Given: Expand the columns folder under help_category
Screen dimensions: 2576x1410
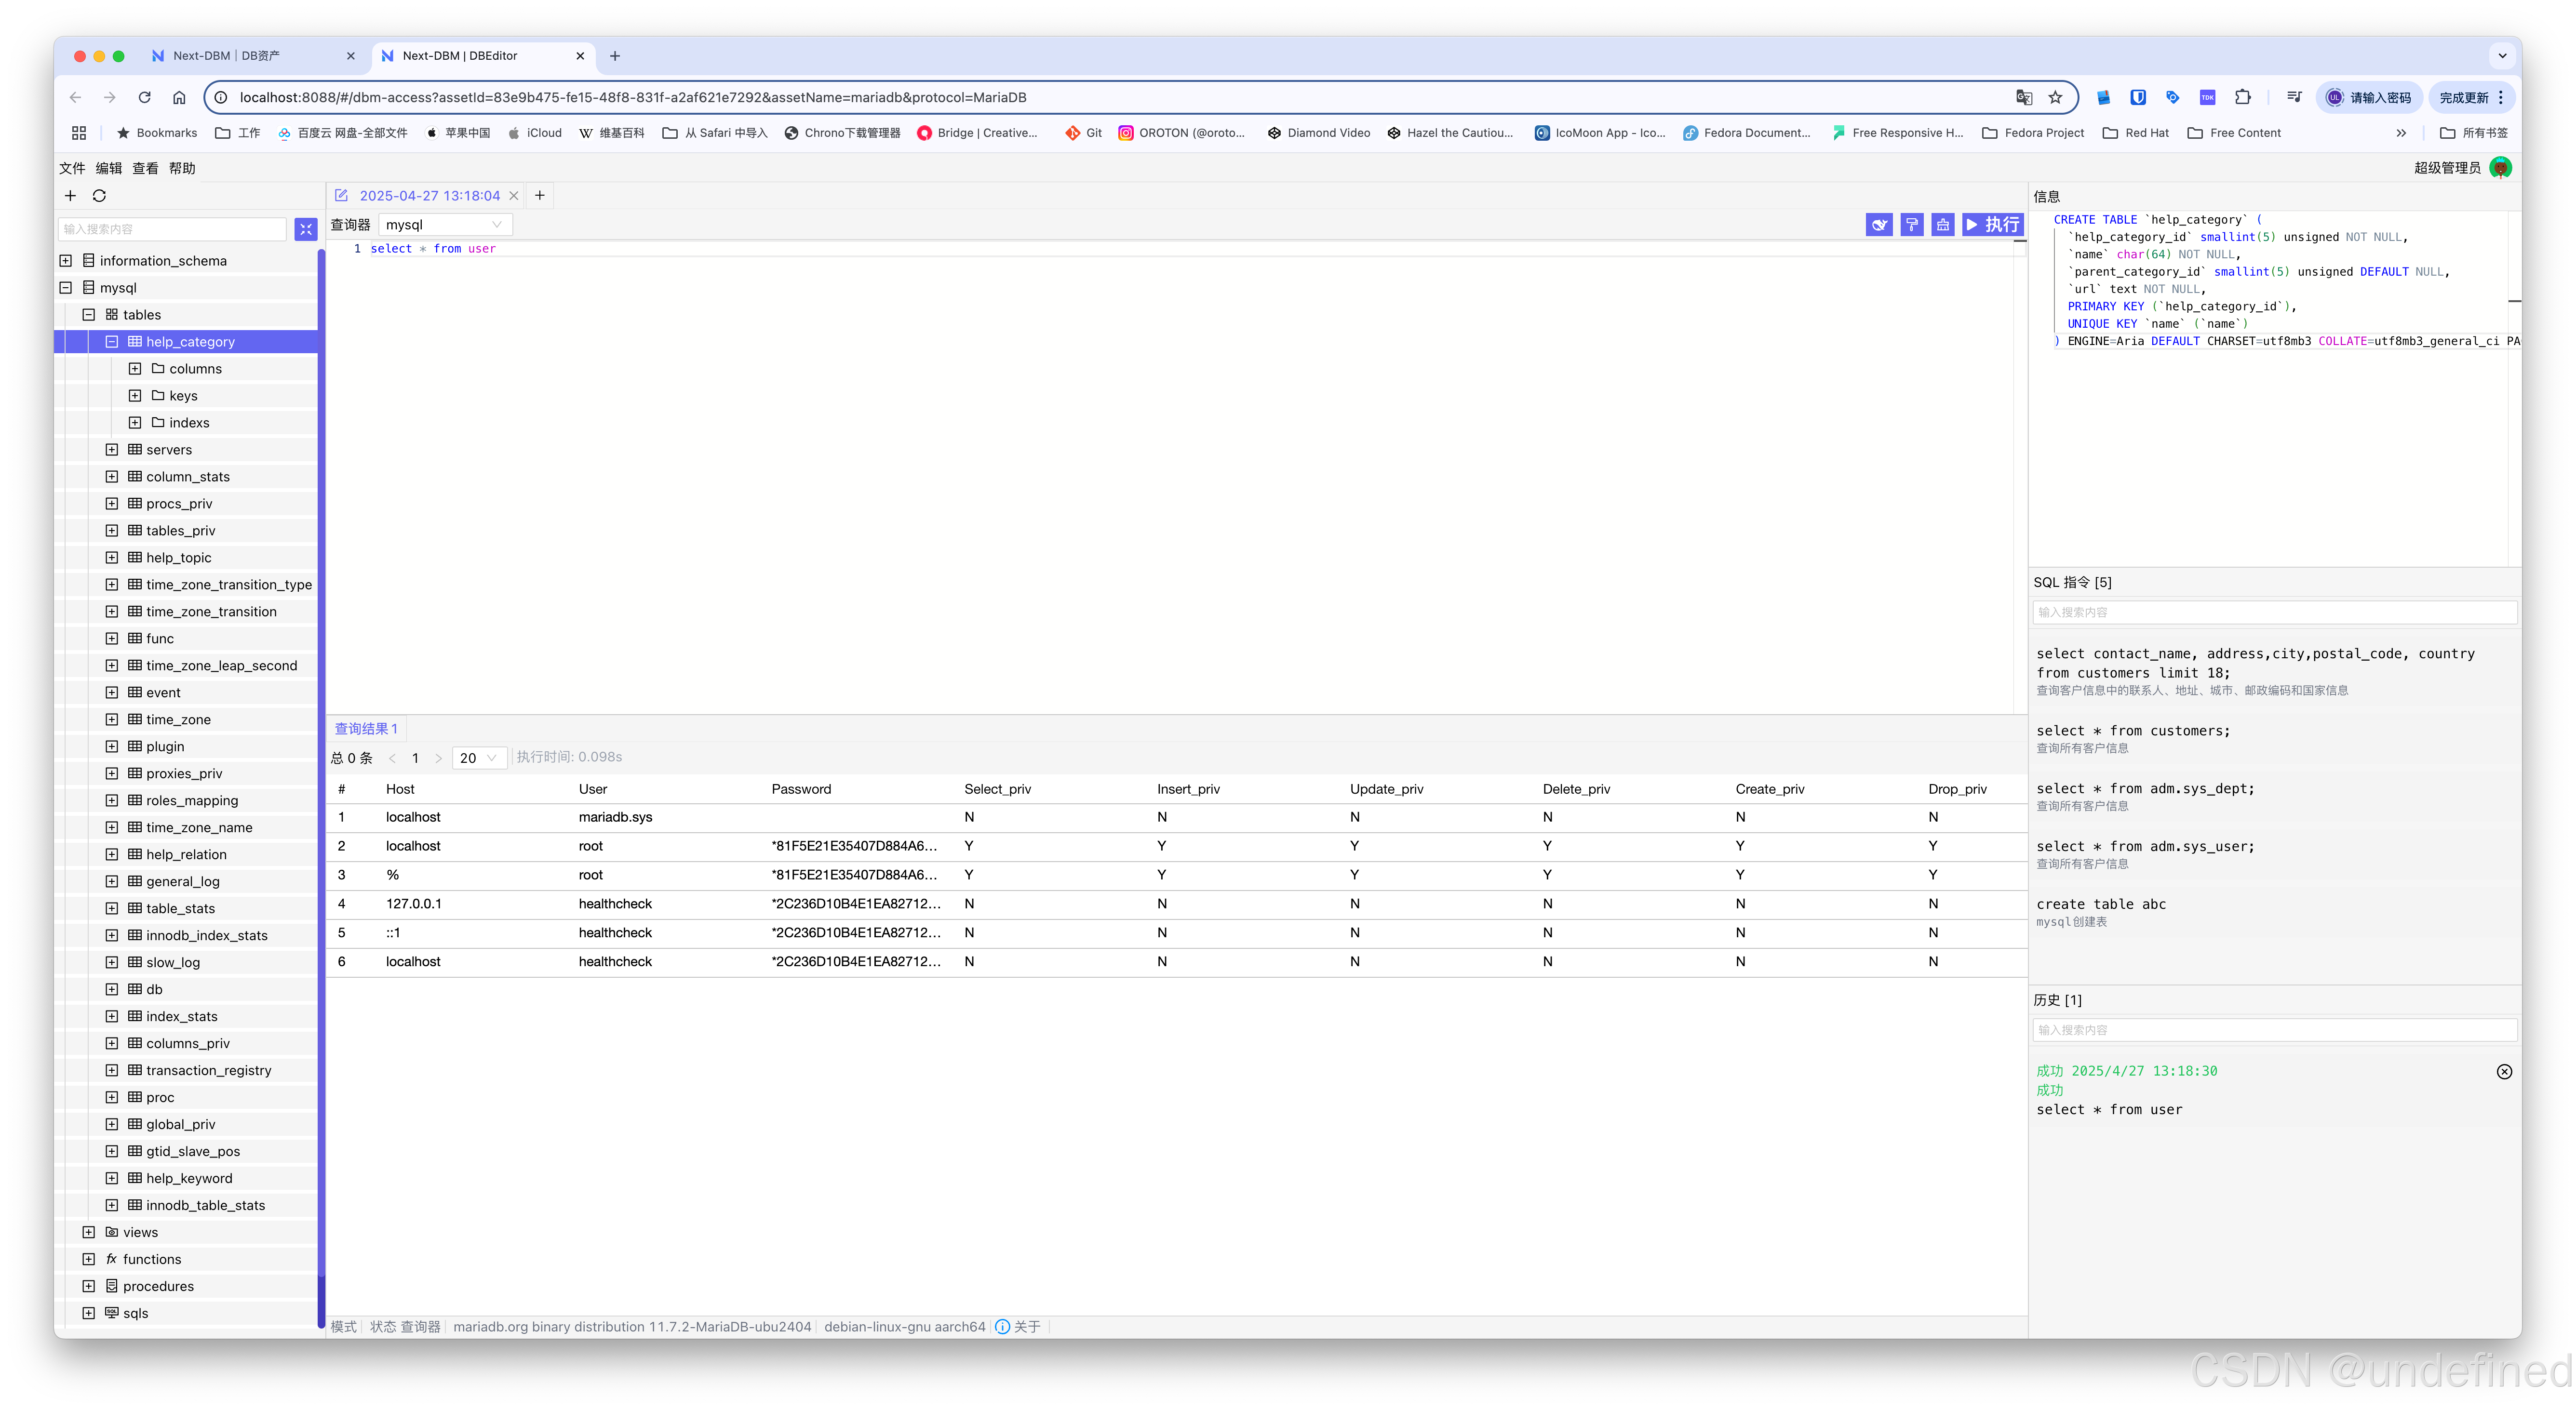Looking at the screenshot, I should pyautogui.click(x=135, y=369).
